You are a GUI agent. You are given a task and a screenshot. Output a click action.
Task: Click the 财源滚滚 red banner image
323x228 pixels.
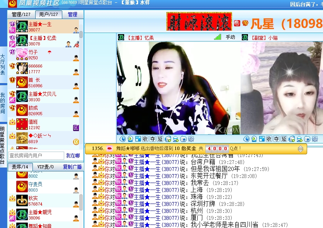(x=199, y=21)
